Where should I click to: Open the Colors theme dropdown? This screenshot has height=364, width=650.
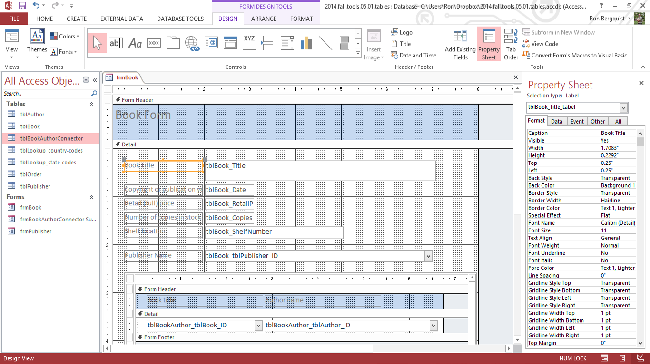click(x=65, y=37)
